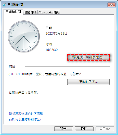Click the analog clock face
118x135 pixels.
click(x=24, y=36)
